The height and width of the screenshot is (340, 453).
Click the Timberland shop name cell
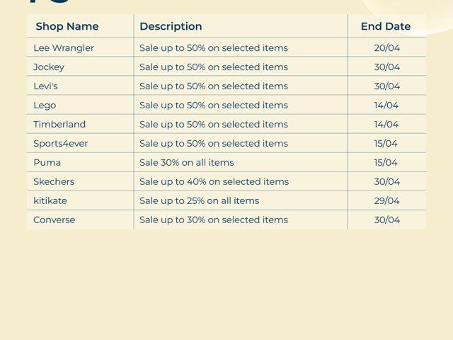coord(59,125)
